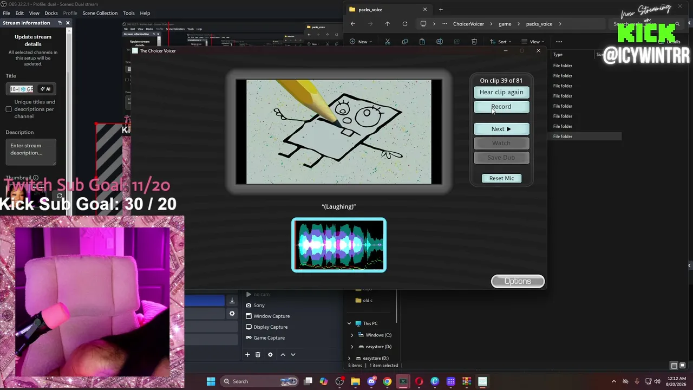Move the OBS source up
Viewport: 693px width, 390px height.
[283, 355]
